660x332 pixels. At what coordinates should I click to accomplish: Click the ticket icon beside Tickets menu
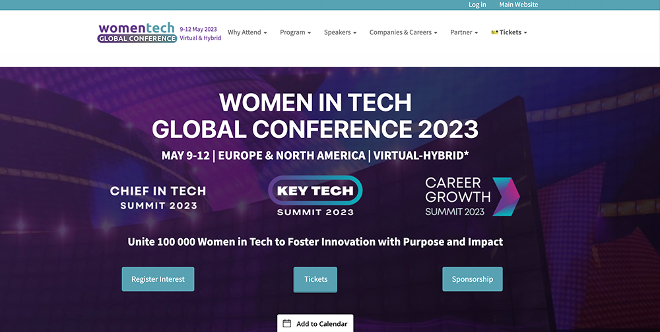tap(494, 32)
